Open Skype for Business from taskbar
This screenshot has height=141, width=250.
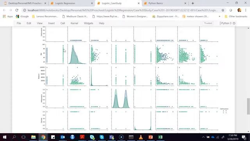92,137
